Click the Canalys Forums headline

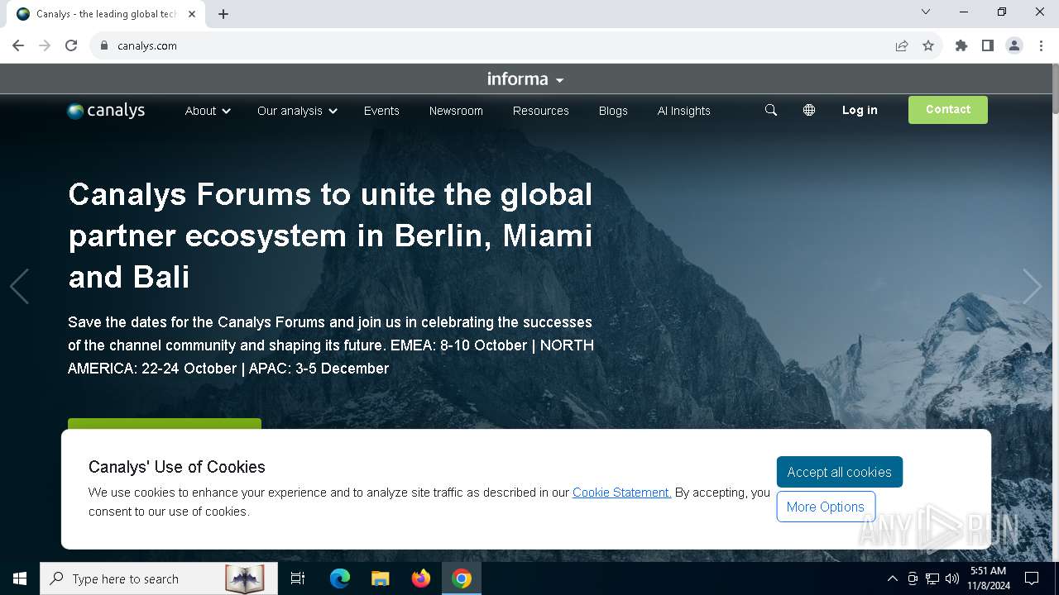pyautogui.click(x=331, y=236)
